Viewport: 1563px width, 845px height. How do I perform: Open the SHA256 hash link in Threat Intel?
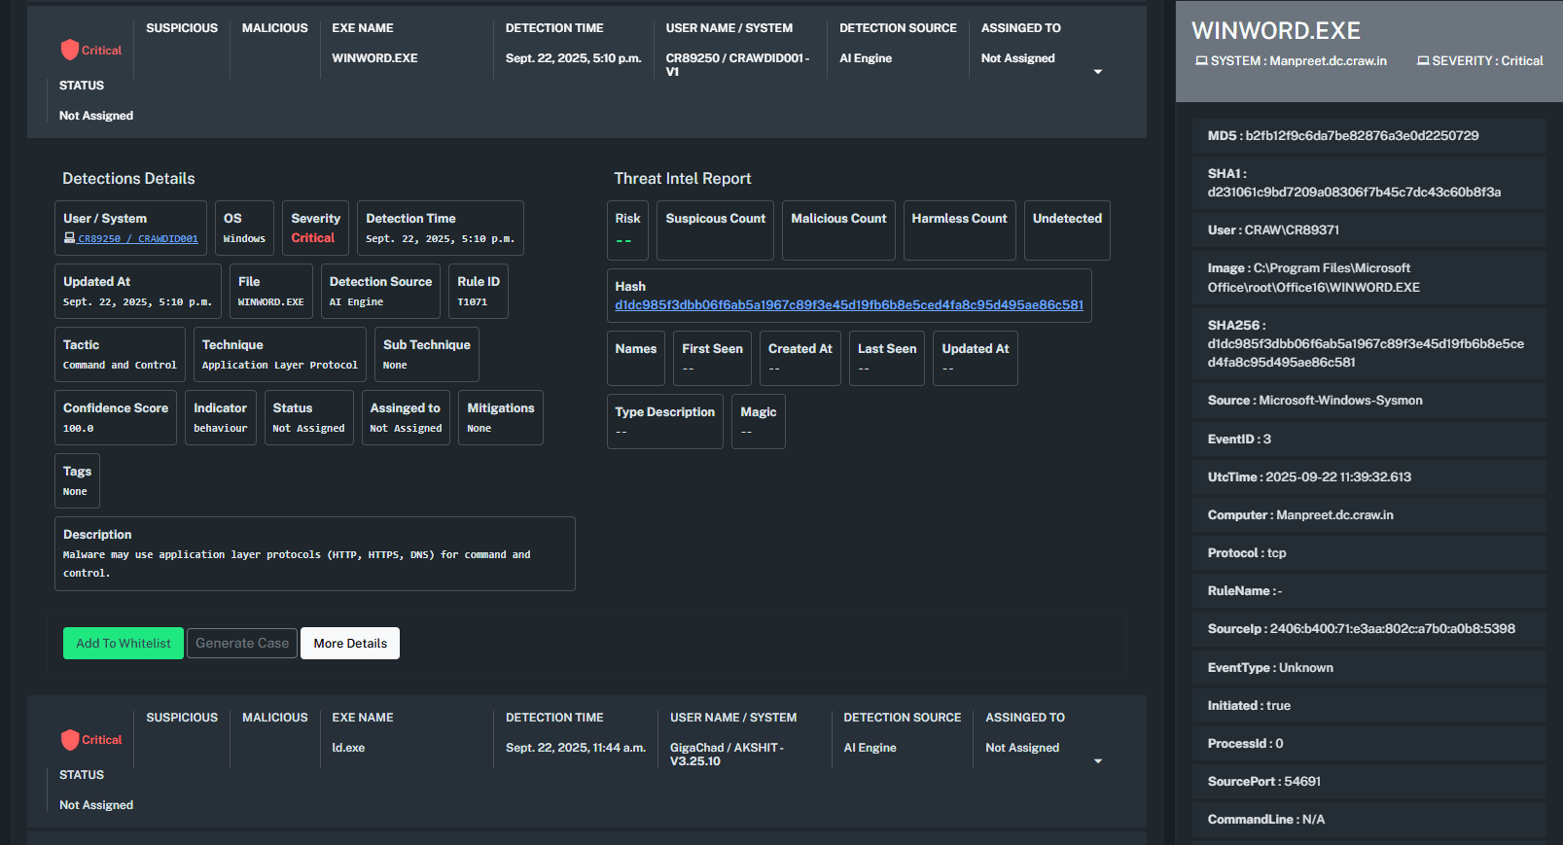pyautogui.click(x=848, y=305)
